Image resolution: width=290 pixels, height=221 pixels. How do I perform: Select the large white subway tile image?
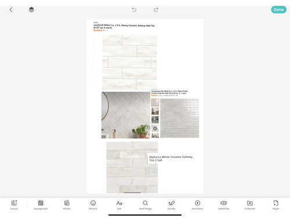pyautogui.click(x=129, y=62)
